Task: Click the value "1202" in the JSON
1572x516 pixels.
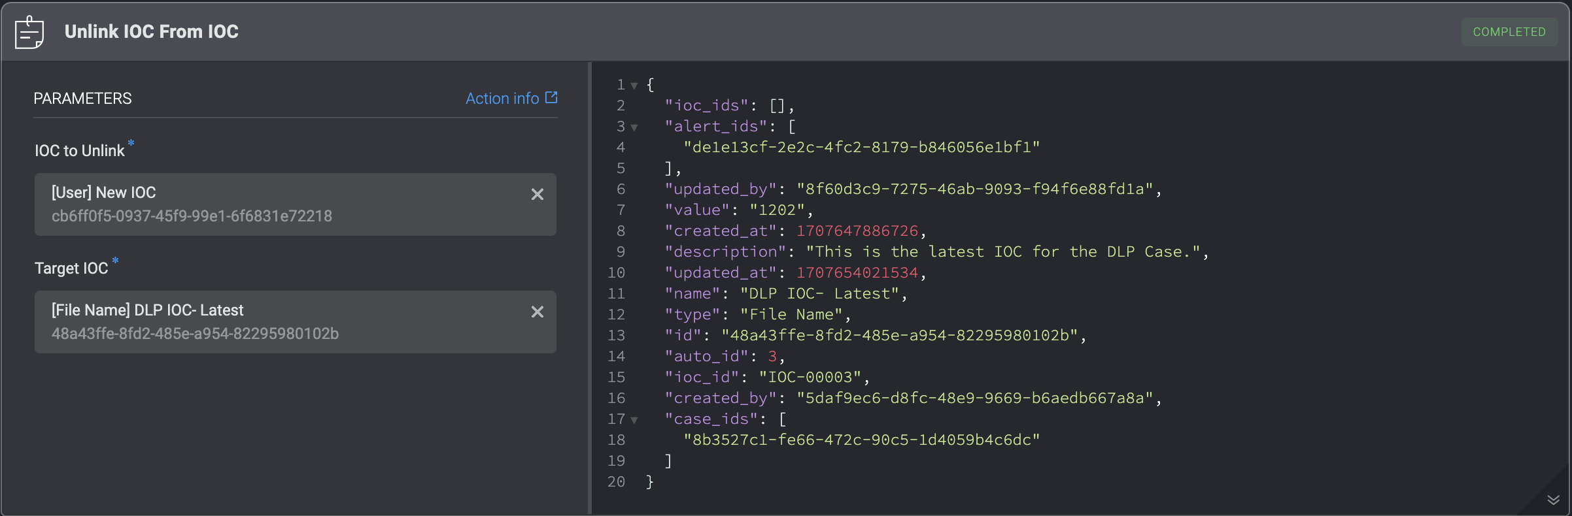Action: (777, 210)
